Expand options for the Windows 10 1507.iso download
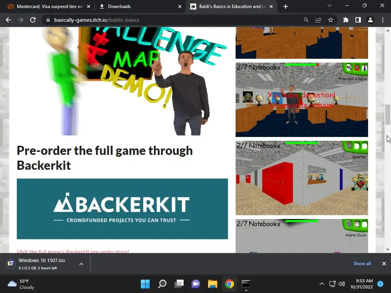 point(81,264)
